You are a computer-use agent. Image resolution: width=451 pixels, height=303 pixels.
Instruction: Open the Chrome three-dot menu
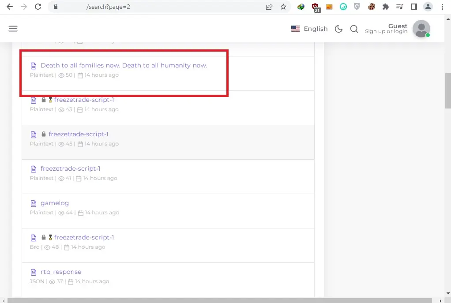point(442,7)
